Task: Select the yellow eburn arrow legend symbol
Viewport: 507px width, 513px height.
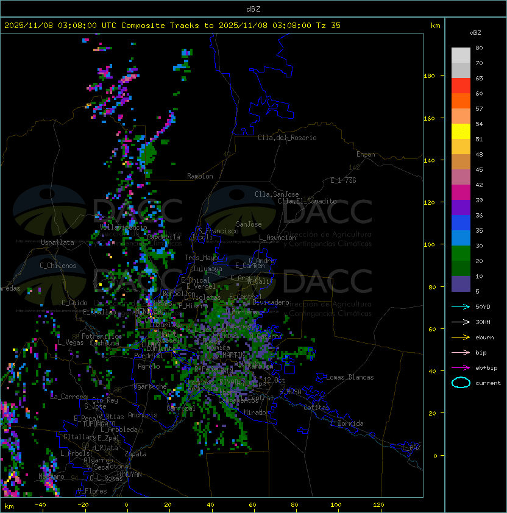Action: pos(461,338)
